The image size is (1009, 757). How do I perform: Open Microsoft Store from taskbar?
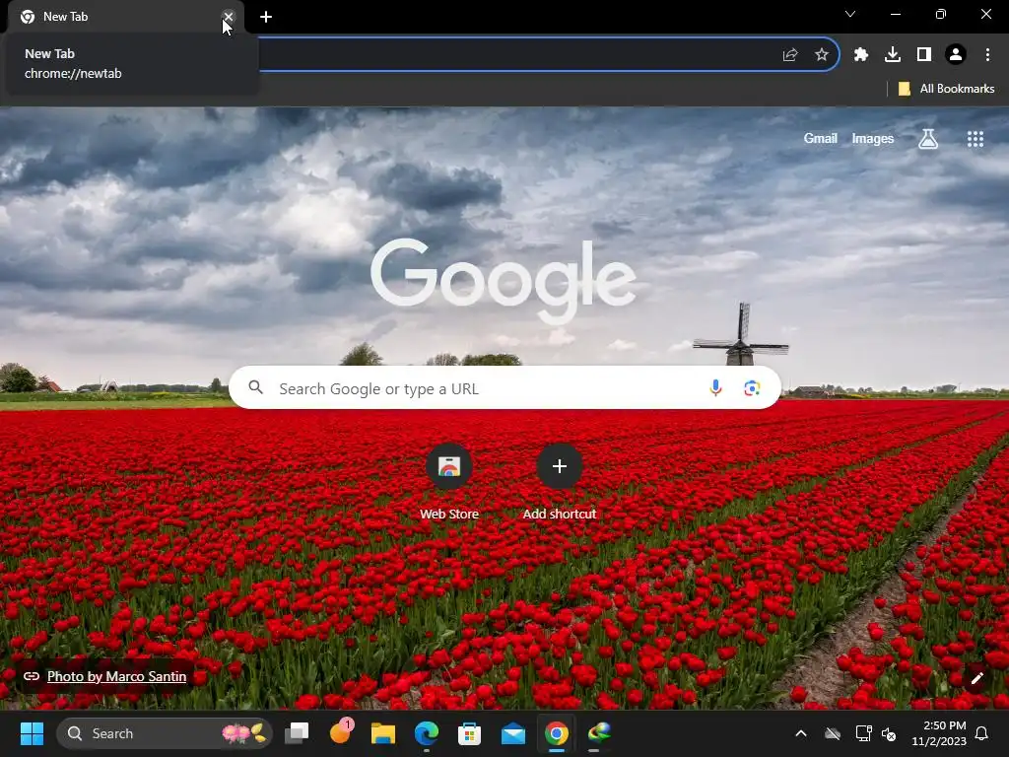pos(470,733)
